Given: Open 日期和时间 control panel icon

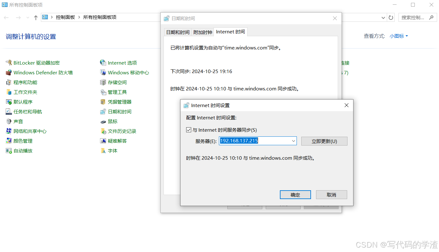Looking at the screenshot, I should click(103, 112).
